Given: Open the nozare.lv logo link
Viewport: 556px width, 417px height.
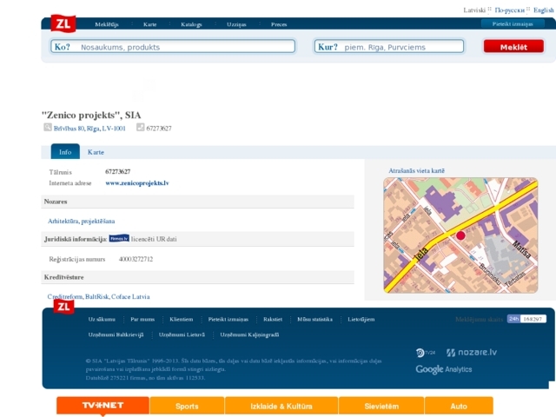Looking at the screenshot, I should click(471, 352).
